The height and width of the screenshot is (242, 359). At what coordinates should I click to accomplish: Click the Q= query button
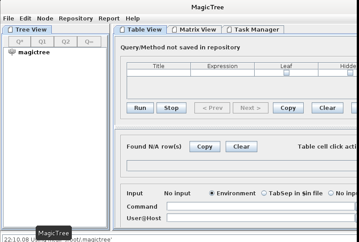[x=89, y=42]
